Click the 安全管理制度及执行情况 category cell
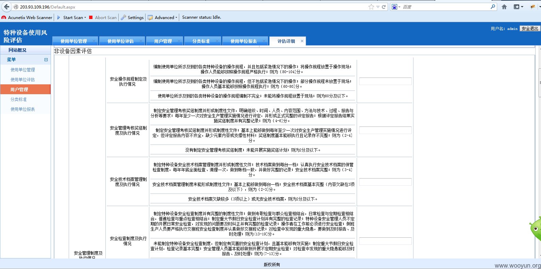The height and width of the screenshot is (269, 541). (88, 255)
